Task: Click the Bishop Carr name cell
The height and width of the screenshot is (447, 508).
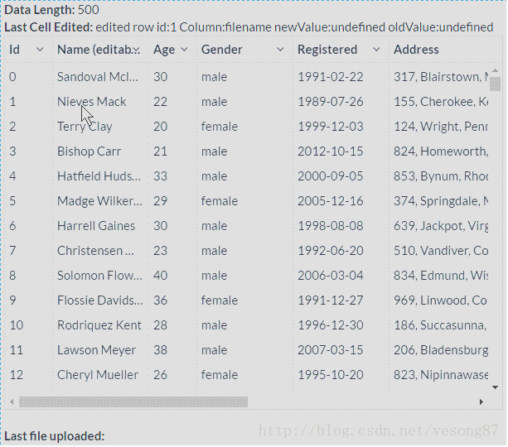Action: [x=89, y=151]
